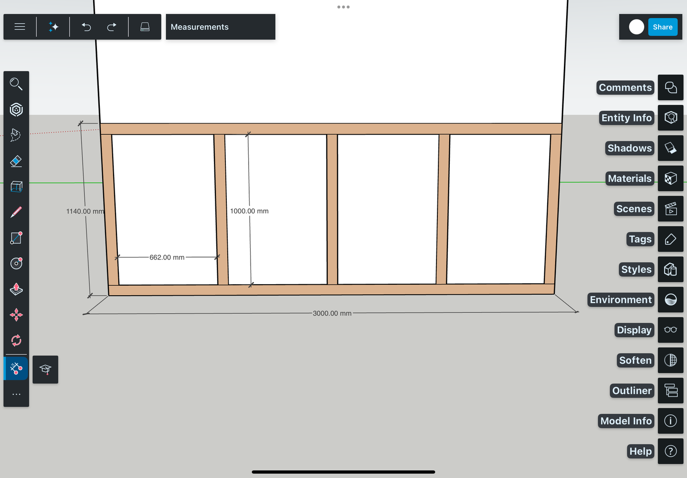The image size is (687, 478).
Task: Activate the Pencil drawing tool
Action: [x=16, y=212]
